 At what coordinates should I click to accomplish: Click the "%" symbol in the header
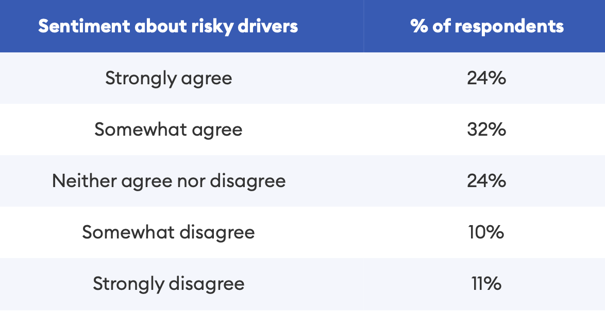[419, 26]
